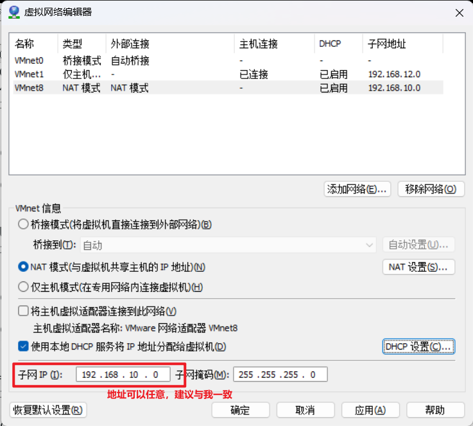Open the DHCP 设置 dialog
Screen dimensions: 473x426
tap(418, 346)
